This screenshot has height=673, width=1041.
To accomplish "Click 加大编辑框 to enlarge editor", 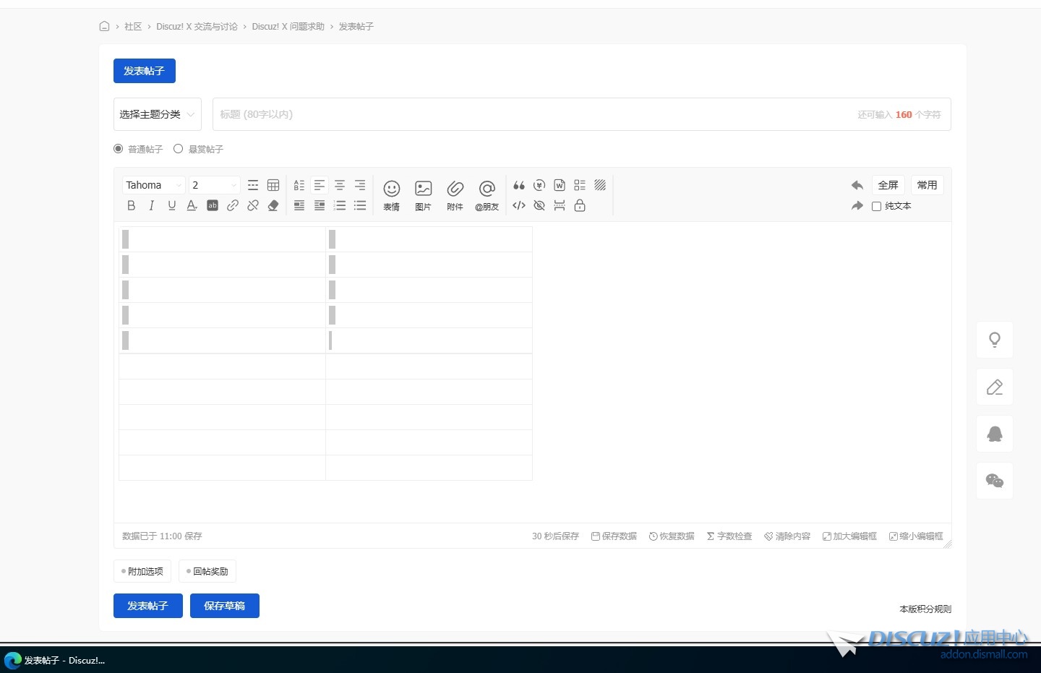I will click(x=849, y=536).
